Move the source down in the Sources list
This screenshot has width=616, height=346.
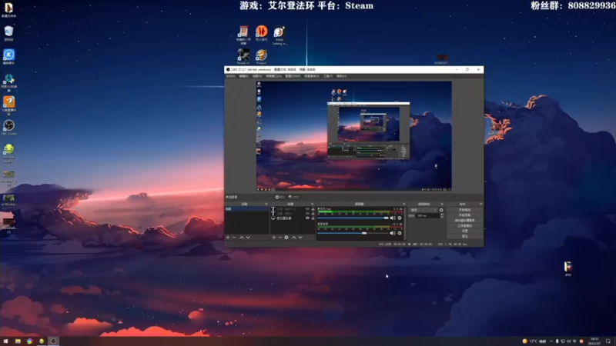pyautogui.click(x=300, y=238)
